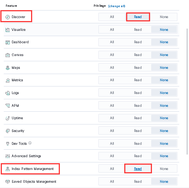The width and height of the screenshot is (189, 188).
Task: Set Dashboard privilege to Read
Action: click(x=138, y=42)
